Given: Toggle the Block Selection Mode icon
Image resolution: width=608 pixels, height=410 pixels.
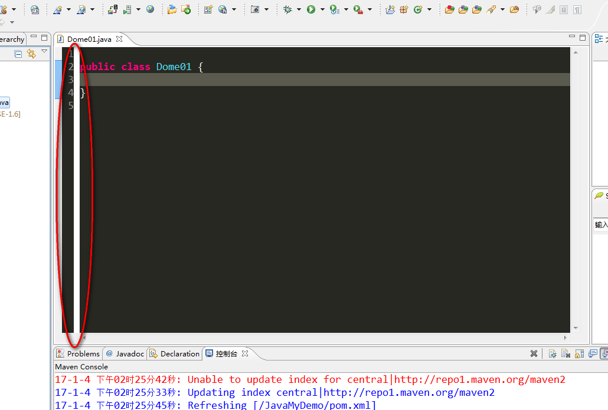Looking at the screenshot, I should point(564,9).
